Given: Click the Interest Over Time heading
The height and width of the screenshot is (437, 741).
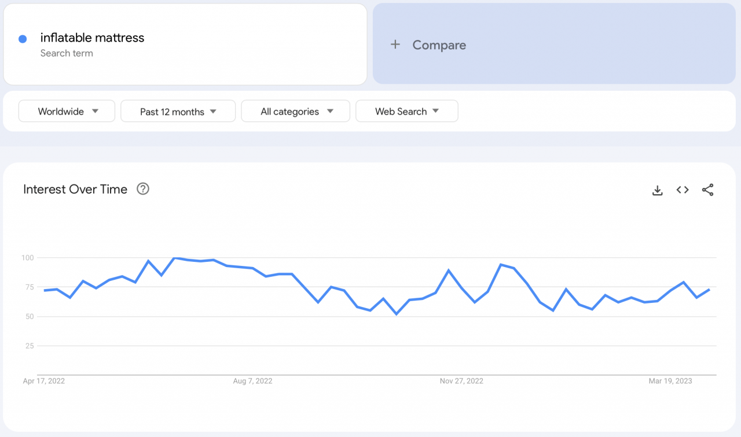Looking at the screenshot, I should point(75,189).
